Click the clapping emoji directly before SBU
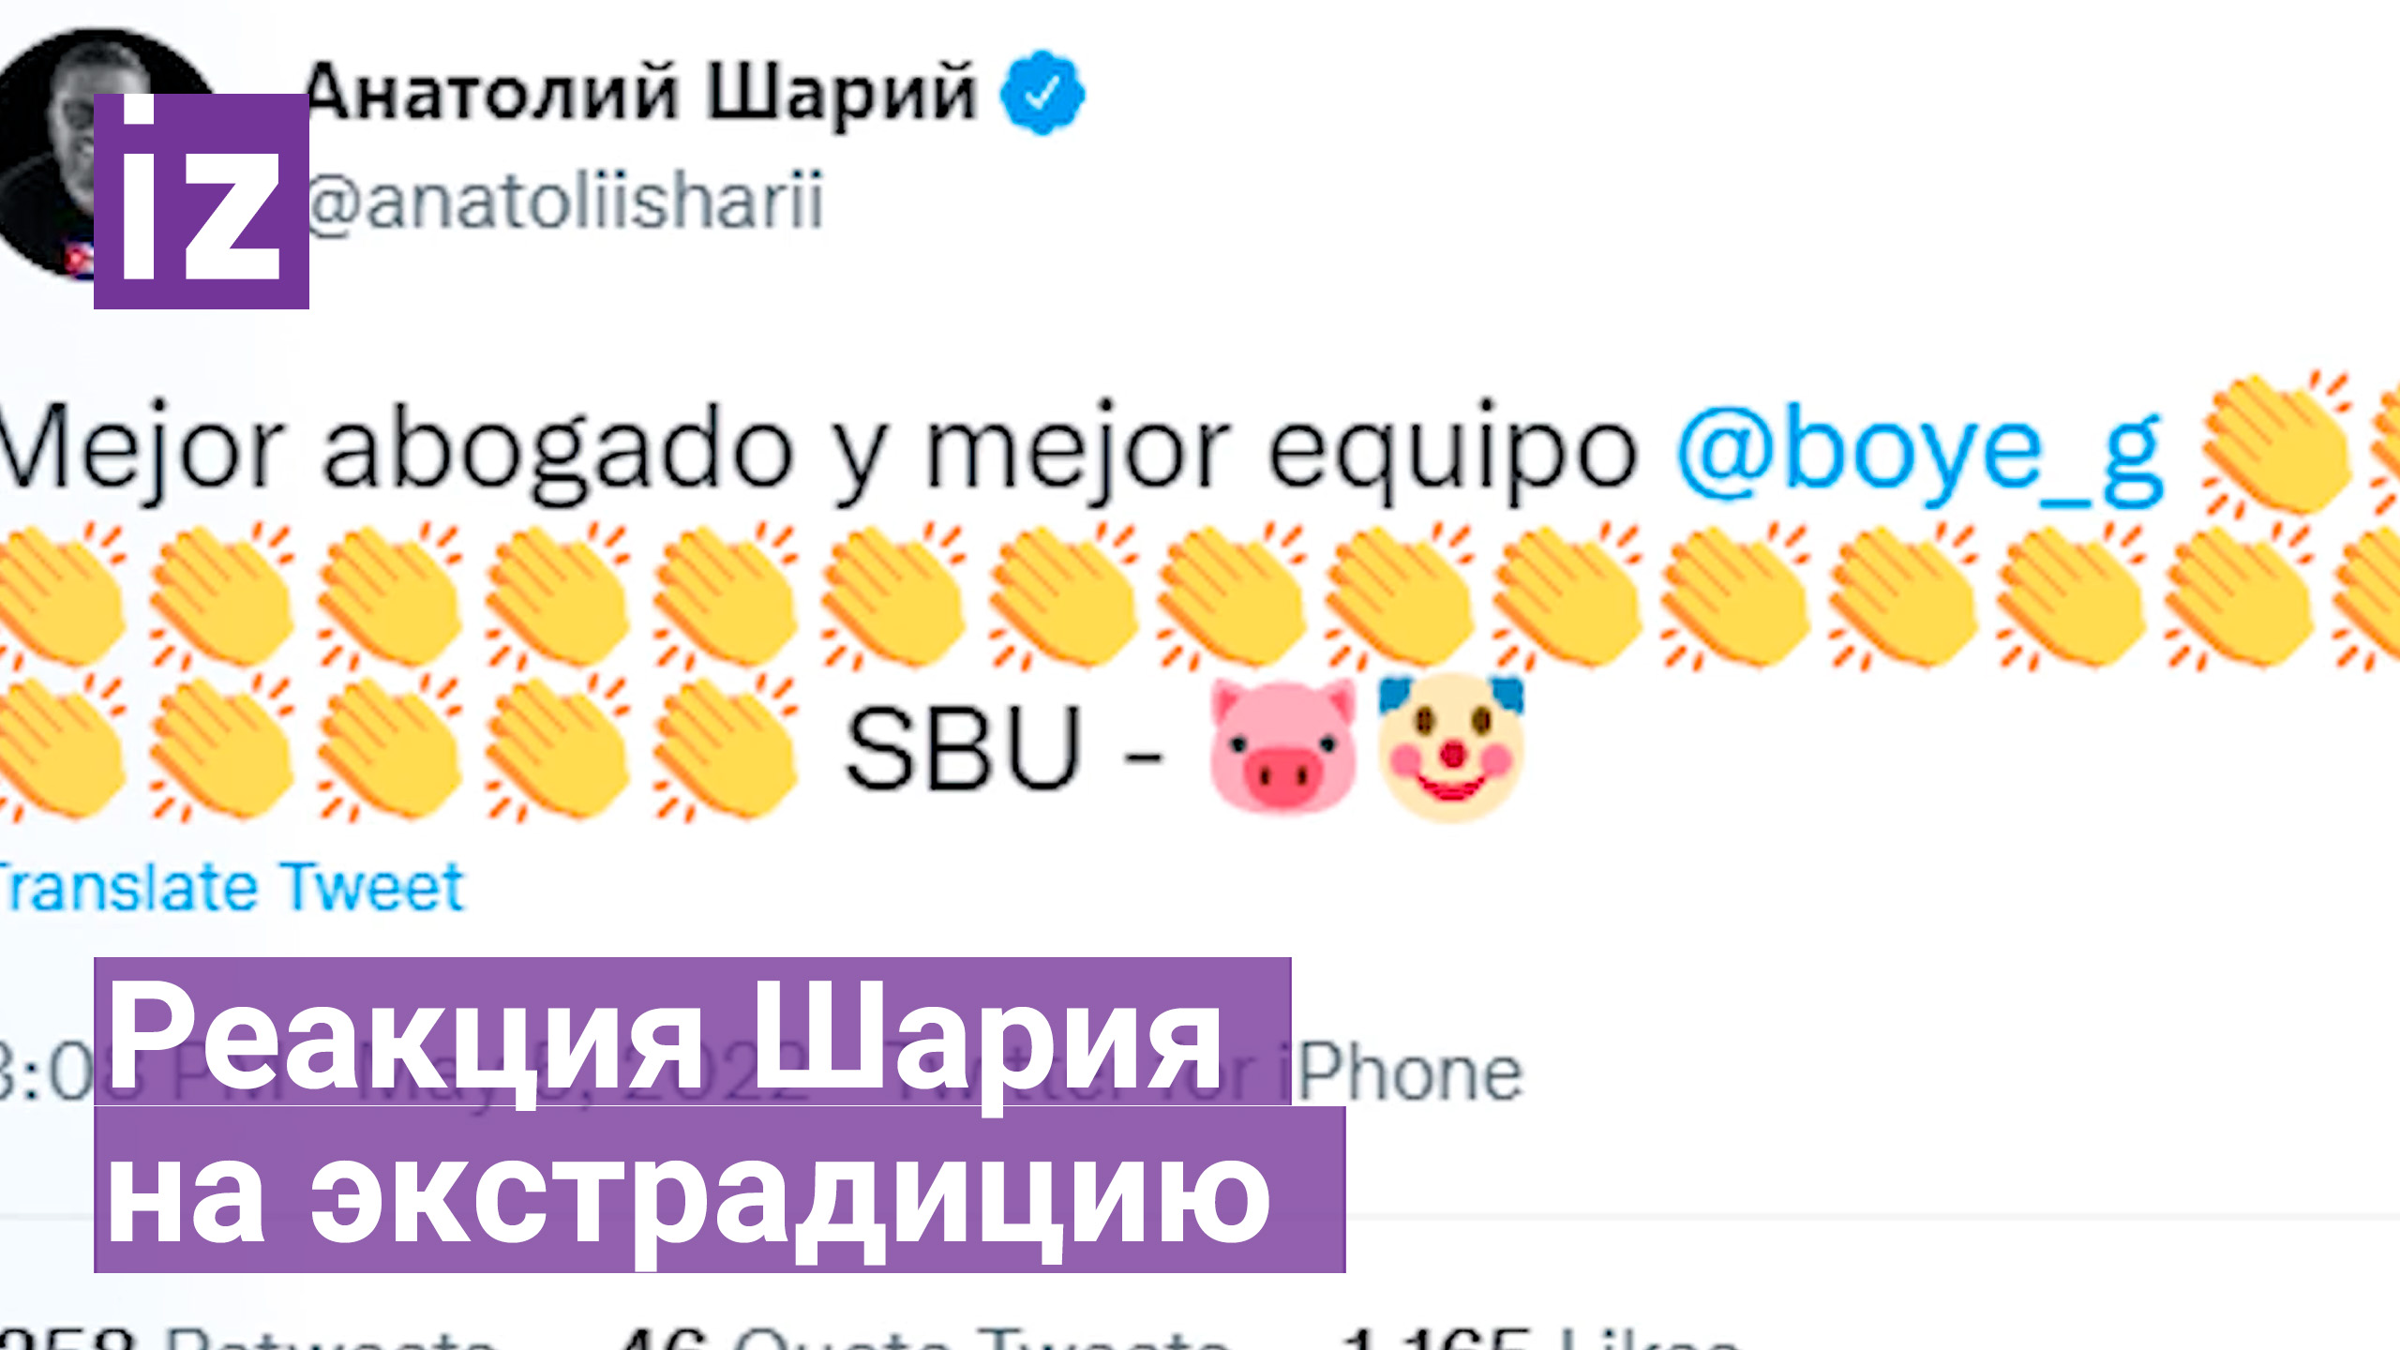Image resolution: width=2400 pixels, height=1350 pixels. 724,748
